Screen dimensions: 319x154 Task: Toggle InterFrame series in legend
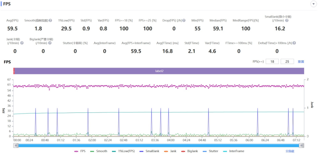pos(233,151)
